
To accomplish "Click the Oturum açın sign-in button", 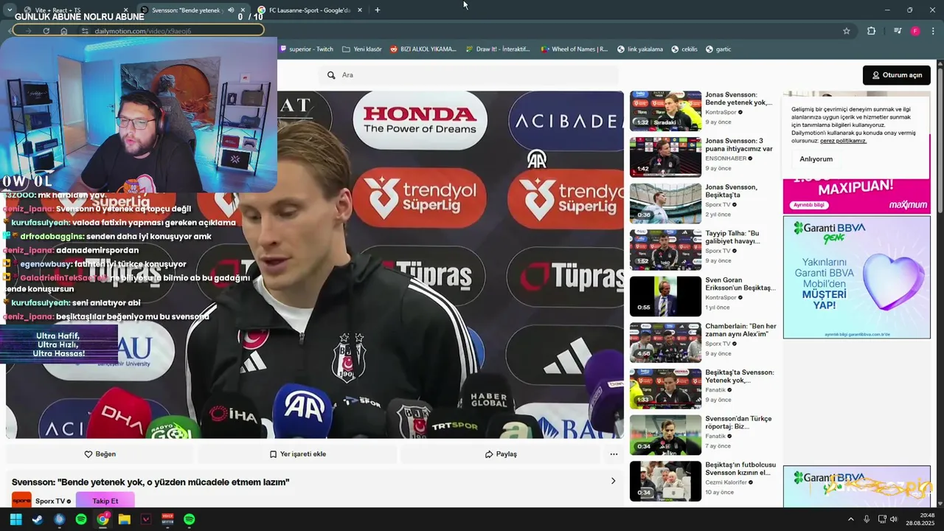I will pos(897,75).
